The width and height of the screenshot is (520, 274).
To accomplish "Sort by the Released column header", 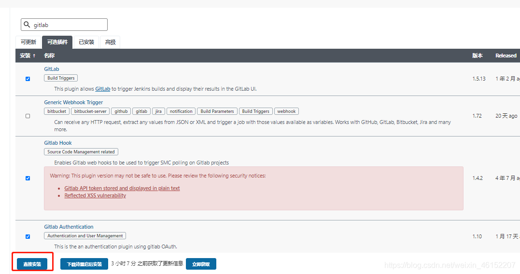I will pyautogui.click(x=506, y=55).
